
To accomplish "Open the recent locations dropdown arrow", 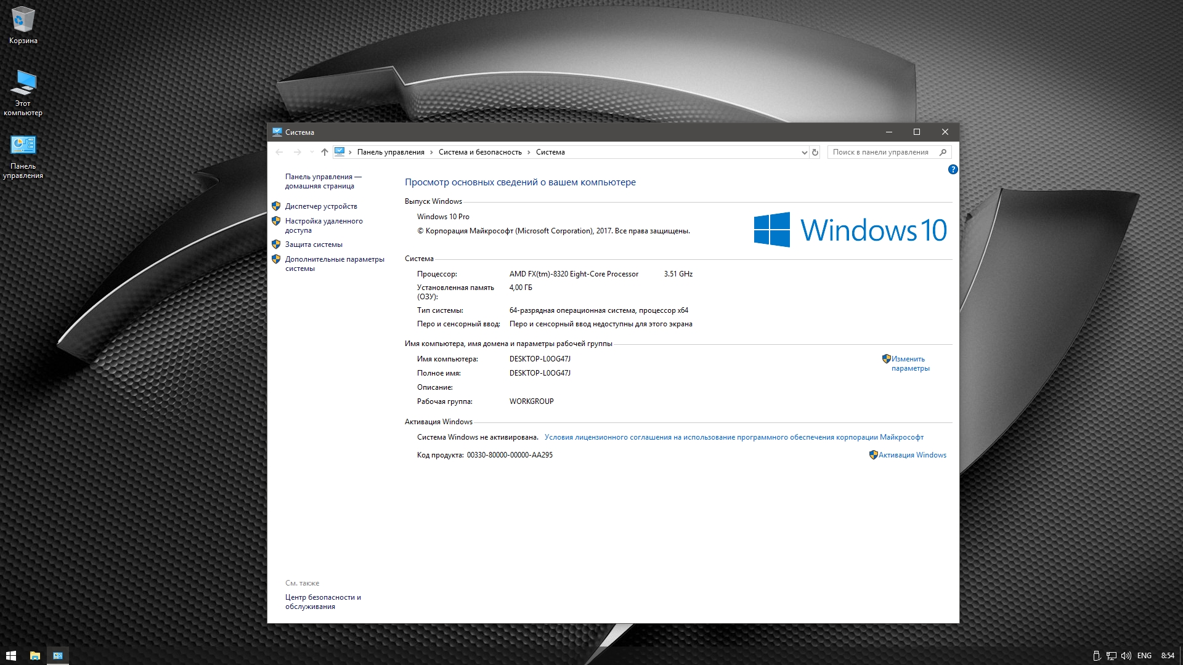I will pyautogui.click(x=312, y=152).
